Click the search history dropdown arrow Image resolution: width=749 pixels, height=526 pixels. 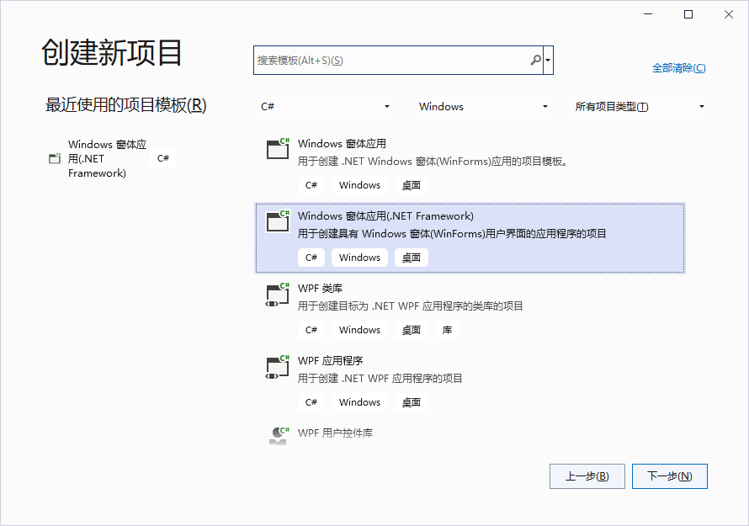click(549, 60)
